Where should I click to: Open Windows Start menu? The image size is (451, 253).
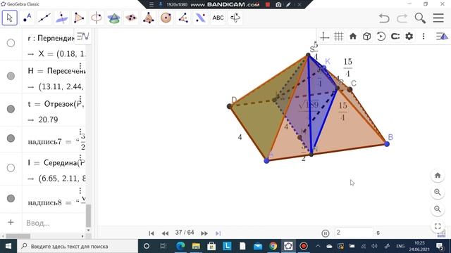(x=8, y=246)
